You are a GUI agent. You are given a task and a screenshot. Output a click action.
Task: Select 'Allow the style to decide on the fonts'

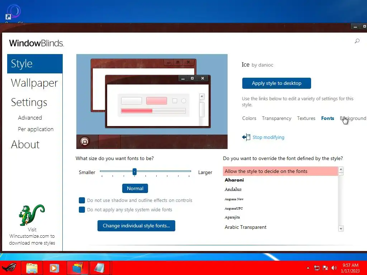pyautogui.click(x=280, y=171)
